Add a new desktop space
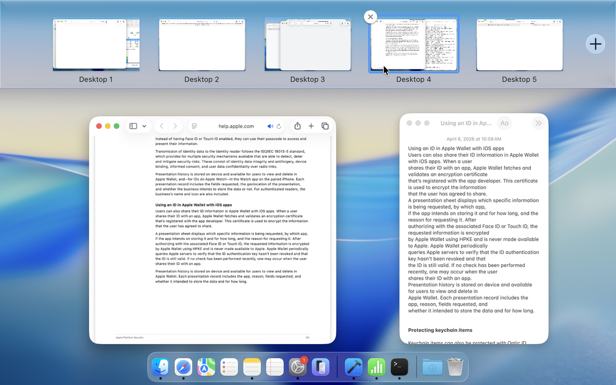This screenshot has height=385, width=616. (x=595, y=44)
